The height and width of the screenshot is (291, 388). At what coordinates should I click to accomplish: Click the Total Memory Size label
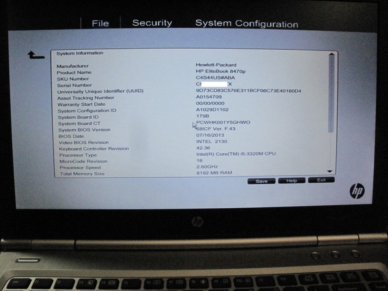[82, 174]
